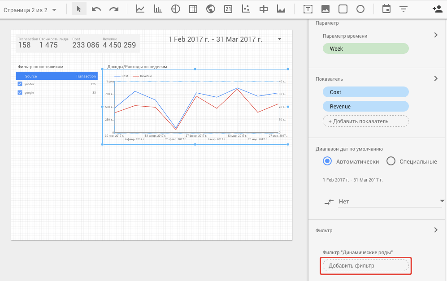The width and height of the screenshot is (447, 281).
Task: Click the + Добавить показатель button
Action: point(365,121)
